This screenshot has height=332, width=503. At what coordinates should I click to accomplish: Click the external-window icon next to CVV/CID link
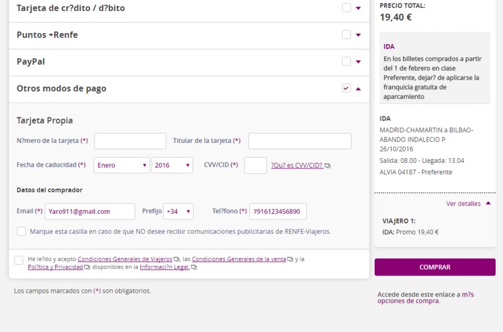(328, 165)
